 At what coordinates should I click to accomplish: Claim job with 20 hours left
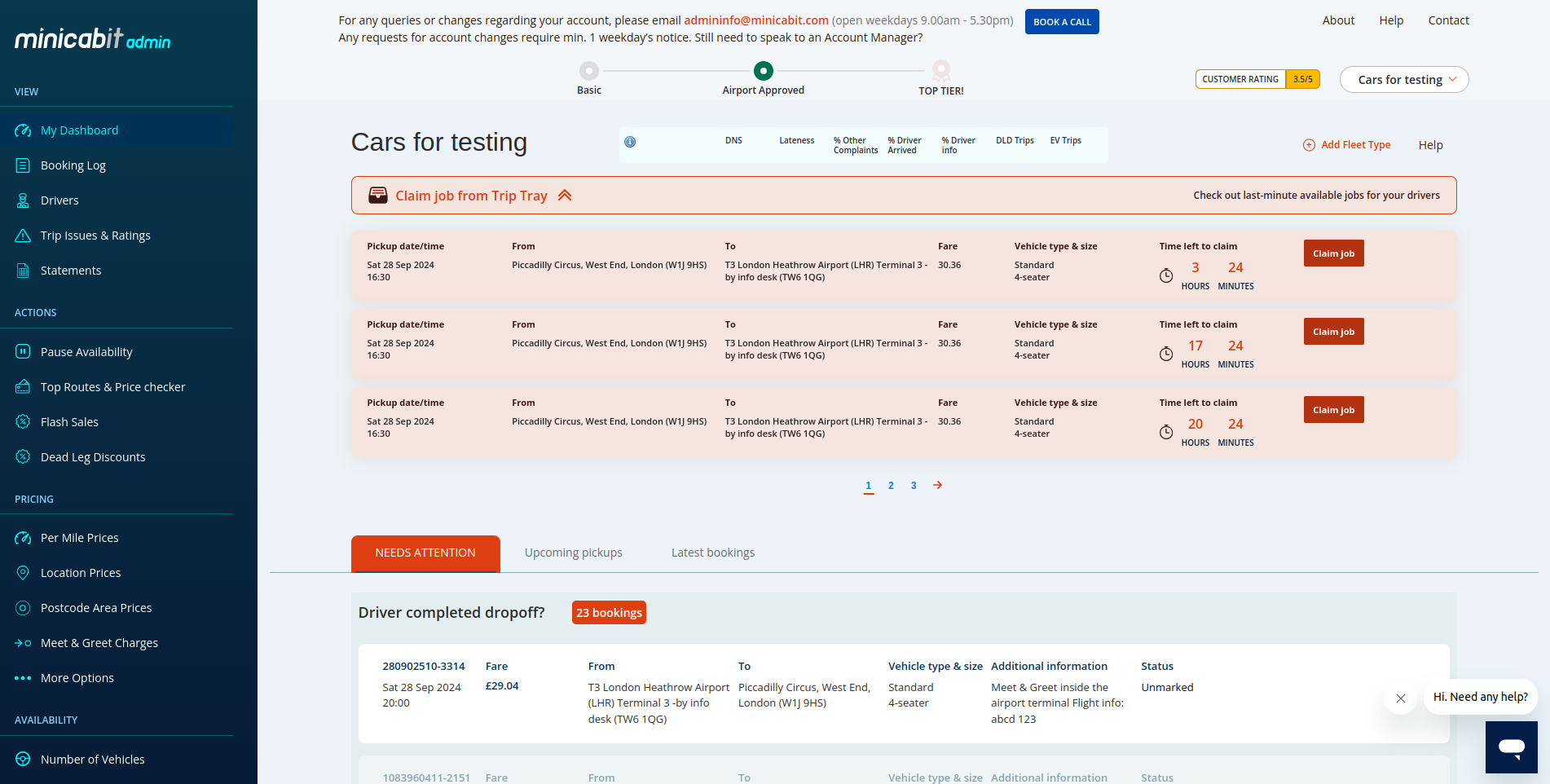(x=1333, y=410)
